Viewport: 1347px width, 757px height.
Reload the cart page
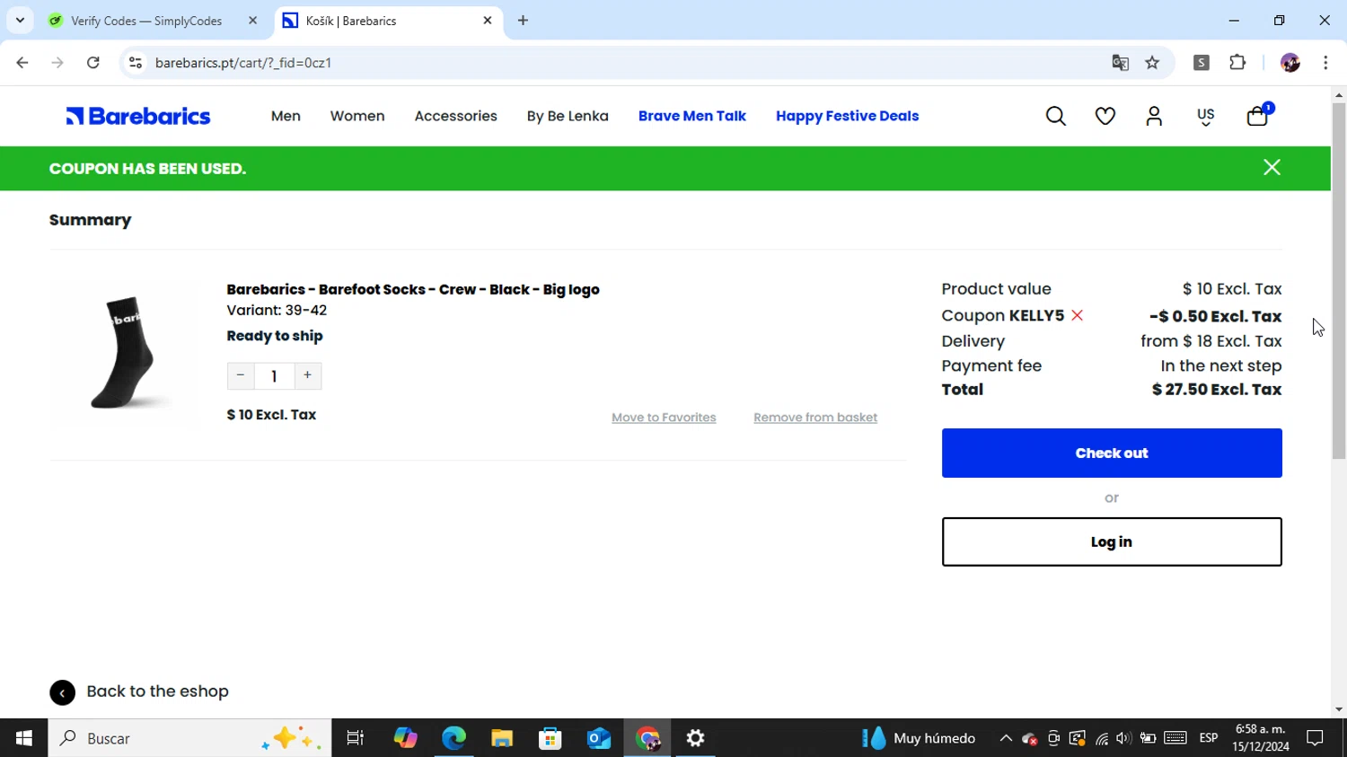click(92, 63)
